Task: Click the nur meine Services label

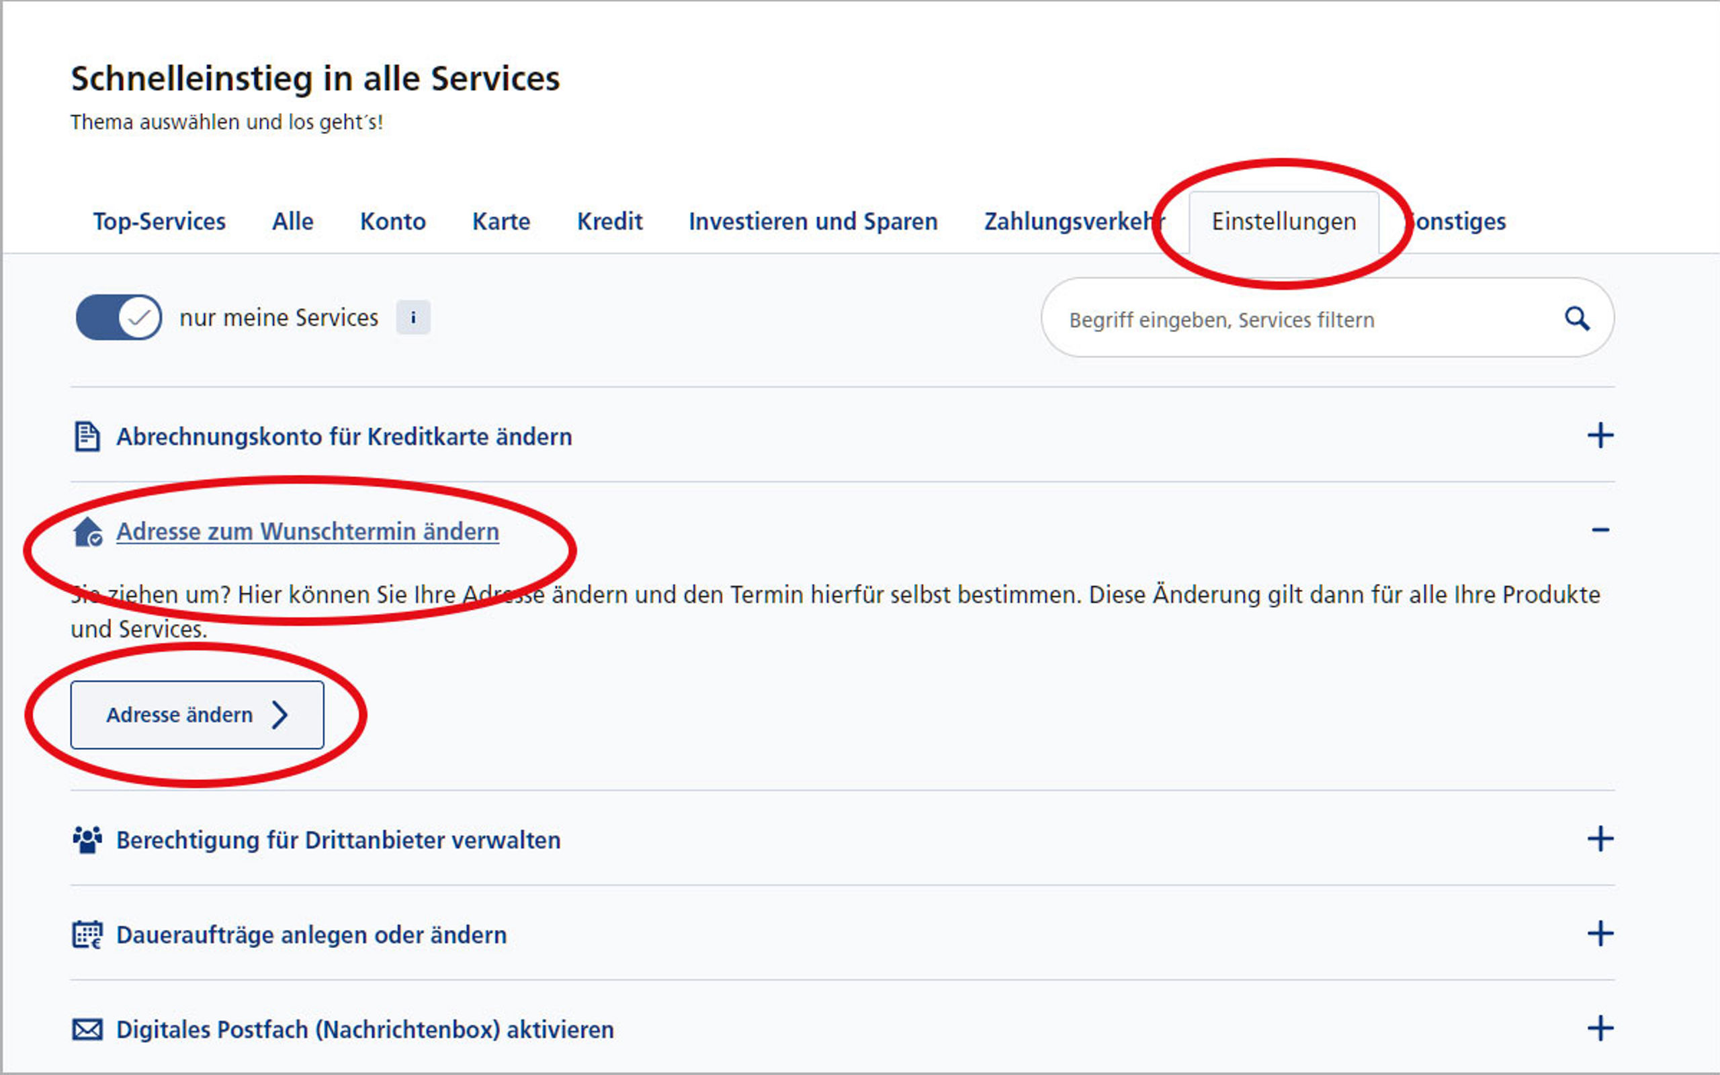Action: tap(279, 318)
